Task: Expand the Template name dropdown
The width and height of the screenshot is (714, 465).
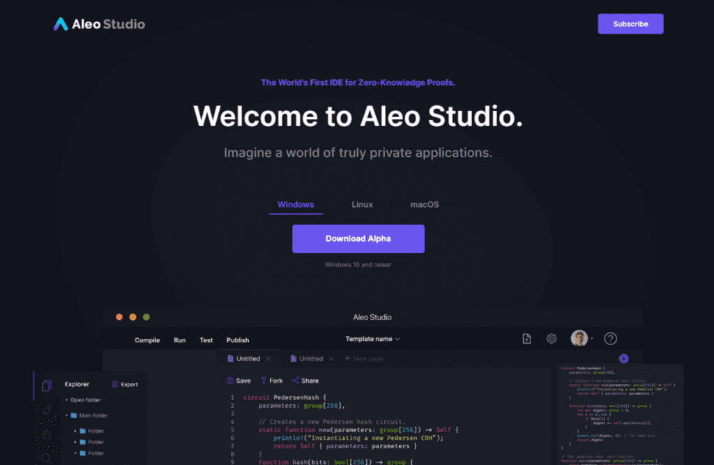Action: click(373, 340)
